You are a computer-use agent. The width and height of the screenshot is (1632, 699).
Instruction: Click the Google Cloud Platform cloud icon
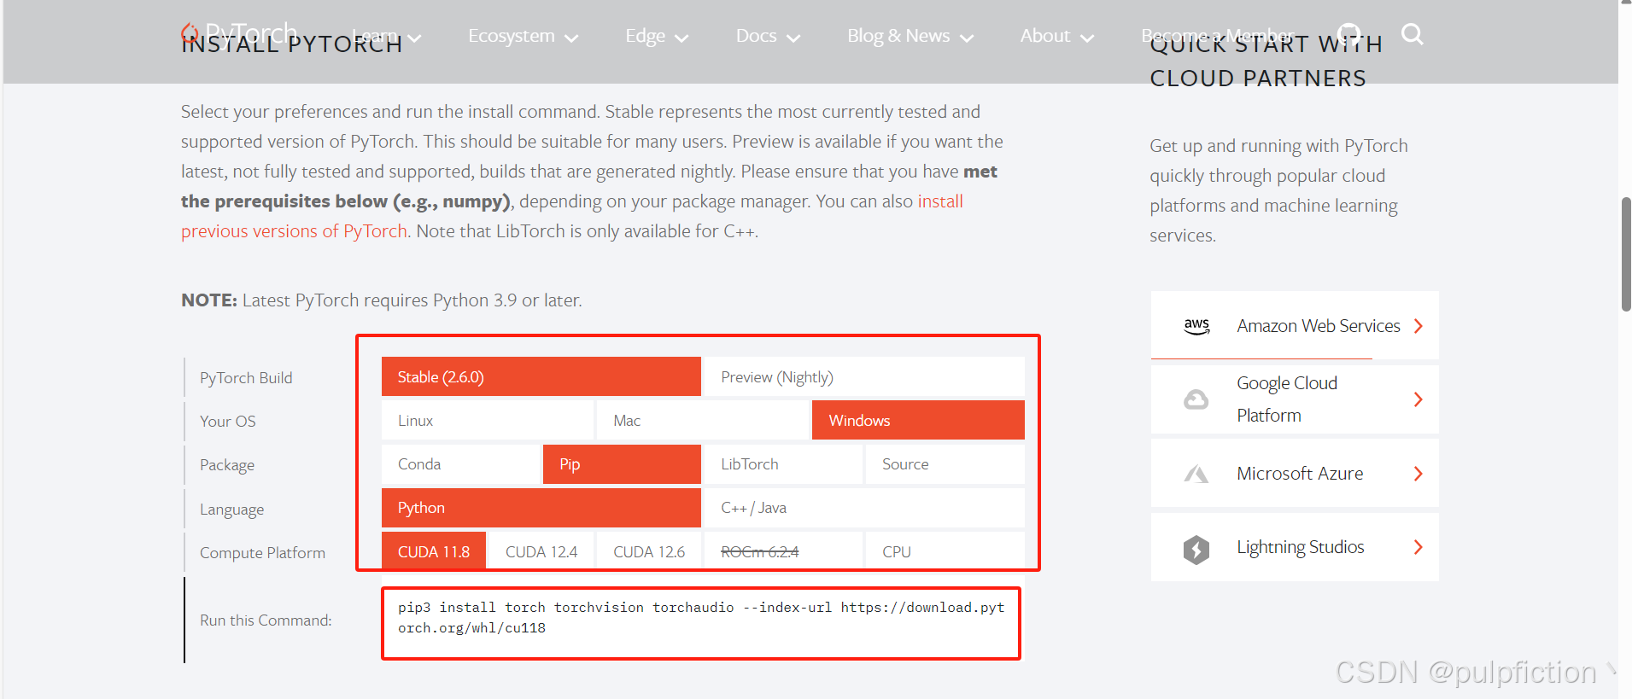click(x=1196, y=399)
